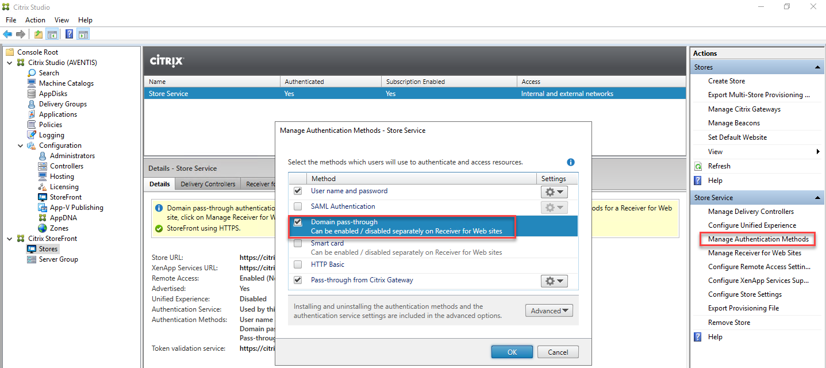Screen dimensions: 826x368
Task: Open the Help menu in menu bar
Action: (x=85, y=20)
